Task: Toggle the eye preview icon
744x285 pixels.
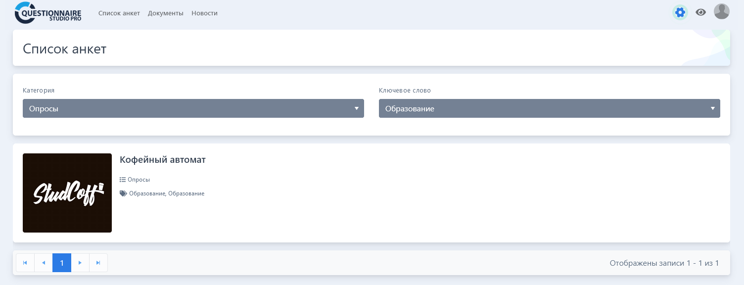Action: pos(700,12)
